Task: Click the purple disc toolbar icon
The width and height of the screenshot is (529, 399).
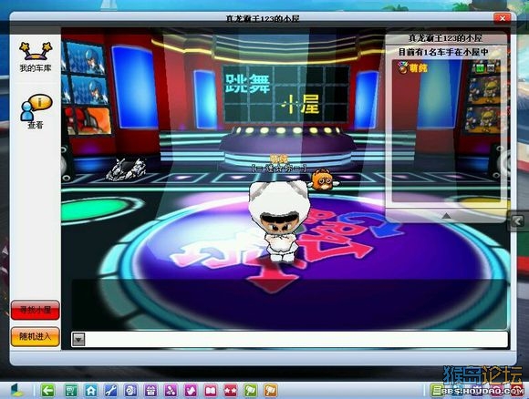Action: click(130, 391)
